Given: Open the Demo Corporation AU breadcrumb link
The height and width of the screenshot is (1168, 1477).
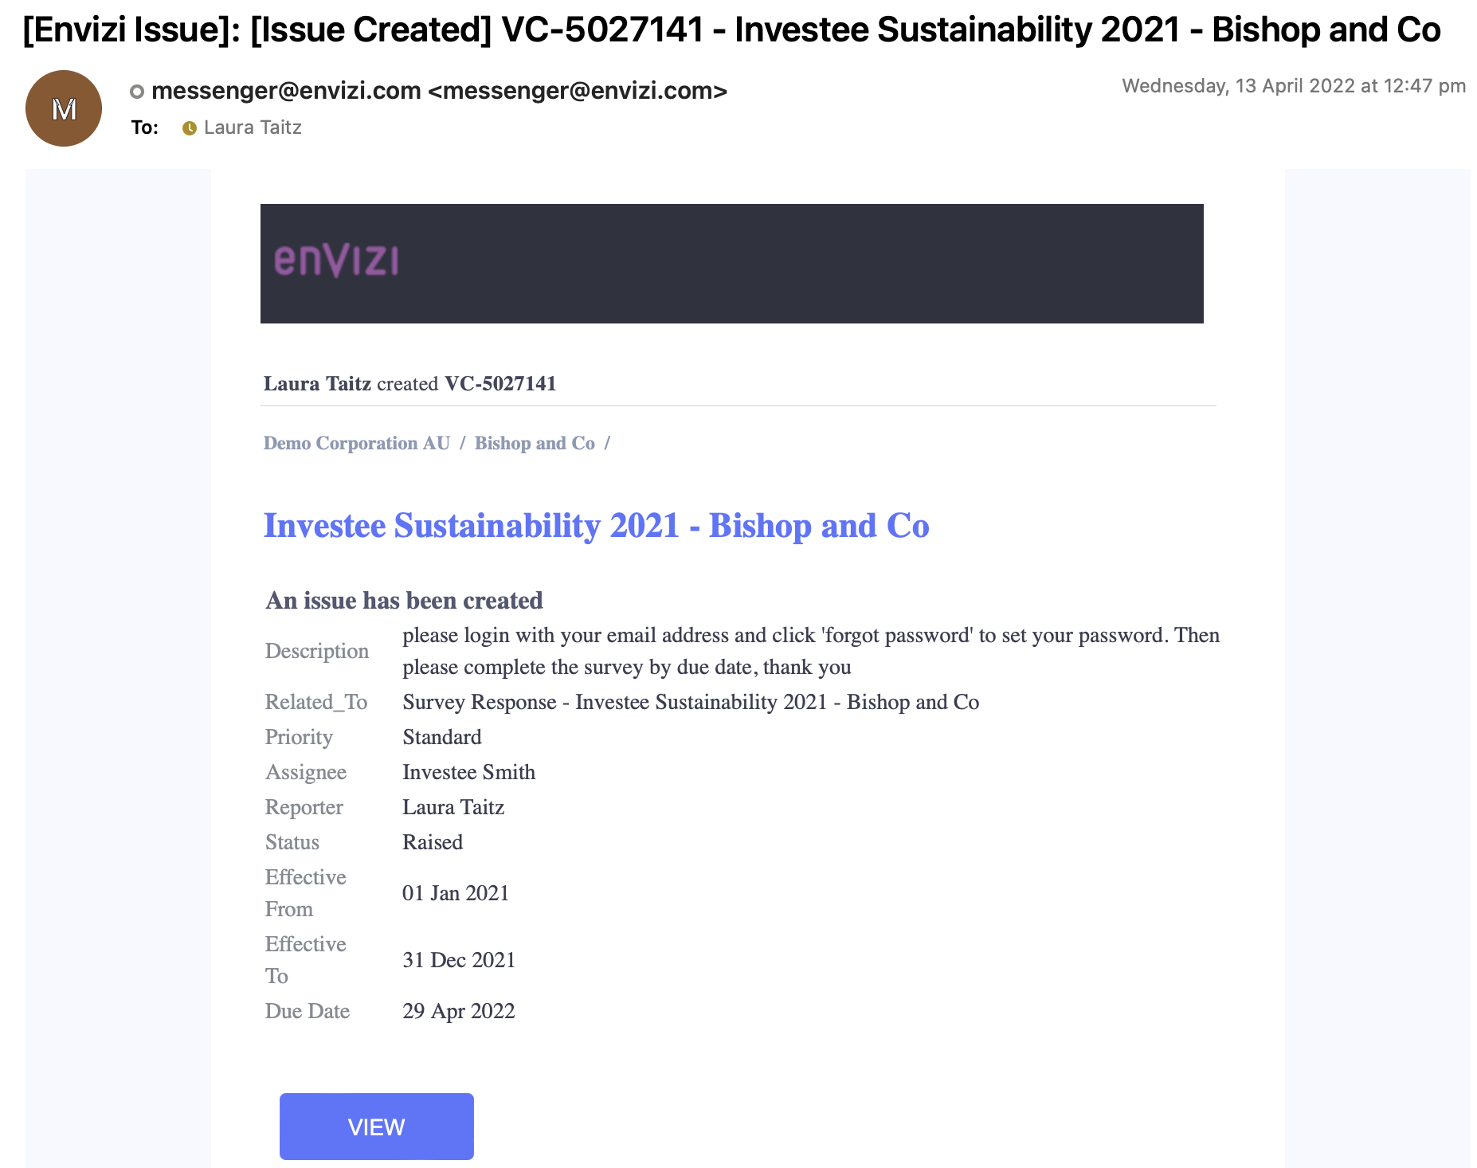Looking at the screenshot, I should tap(357, 443).
